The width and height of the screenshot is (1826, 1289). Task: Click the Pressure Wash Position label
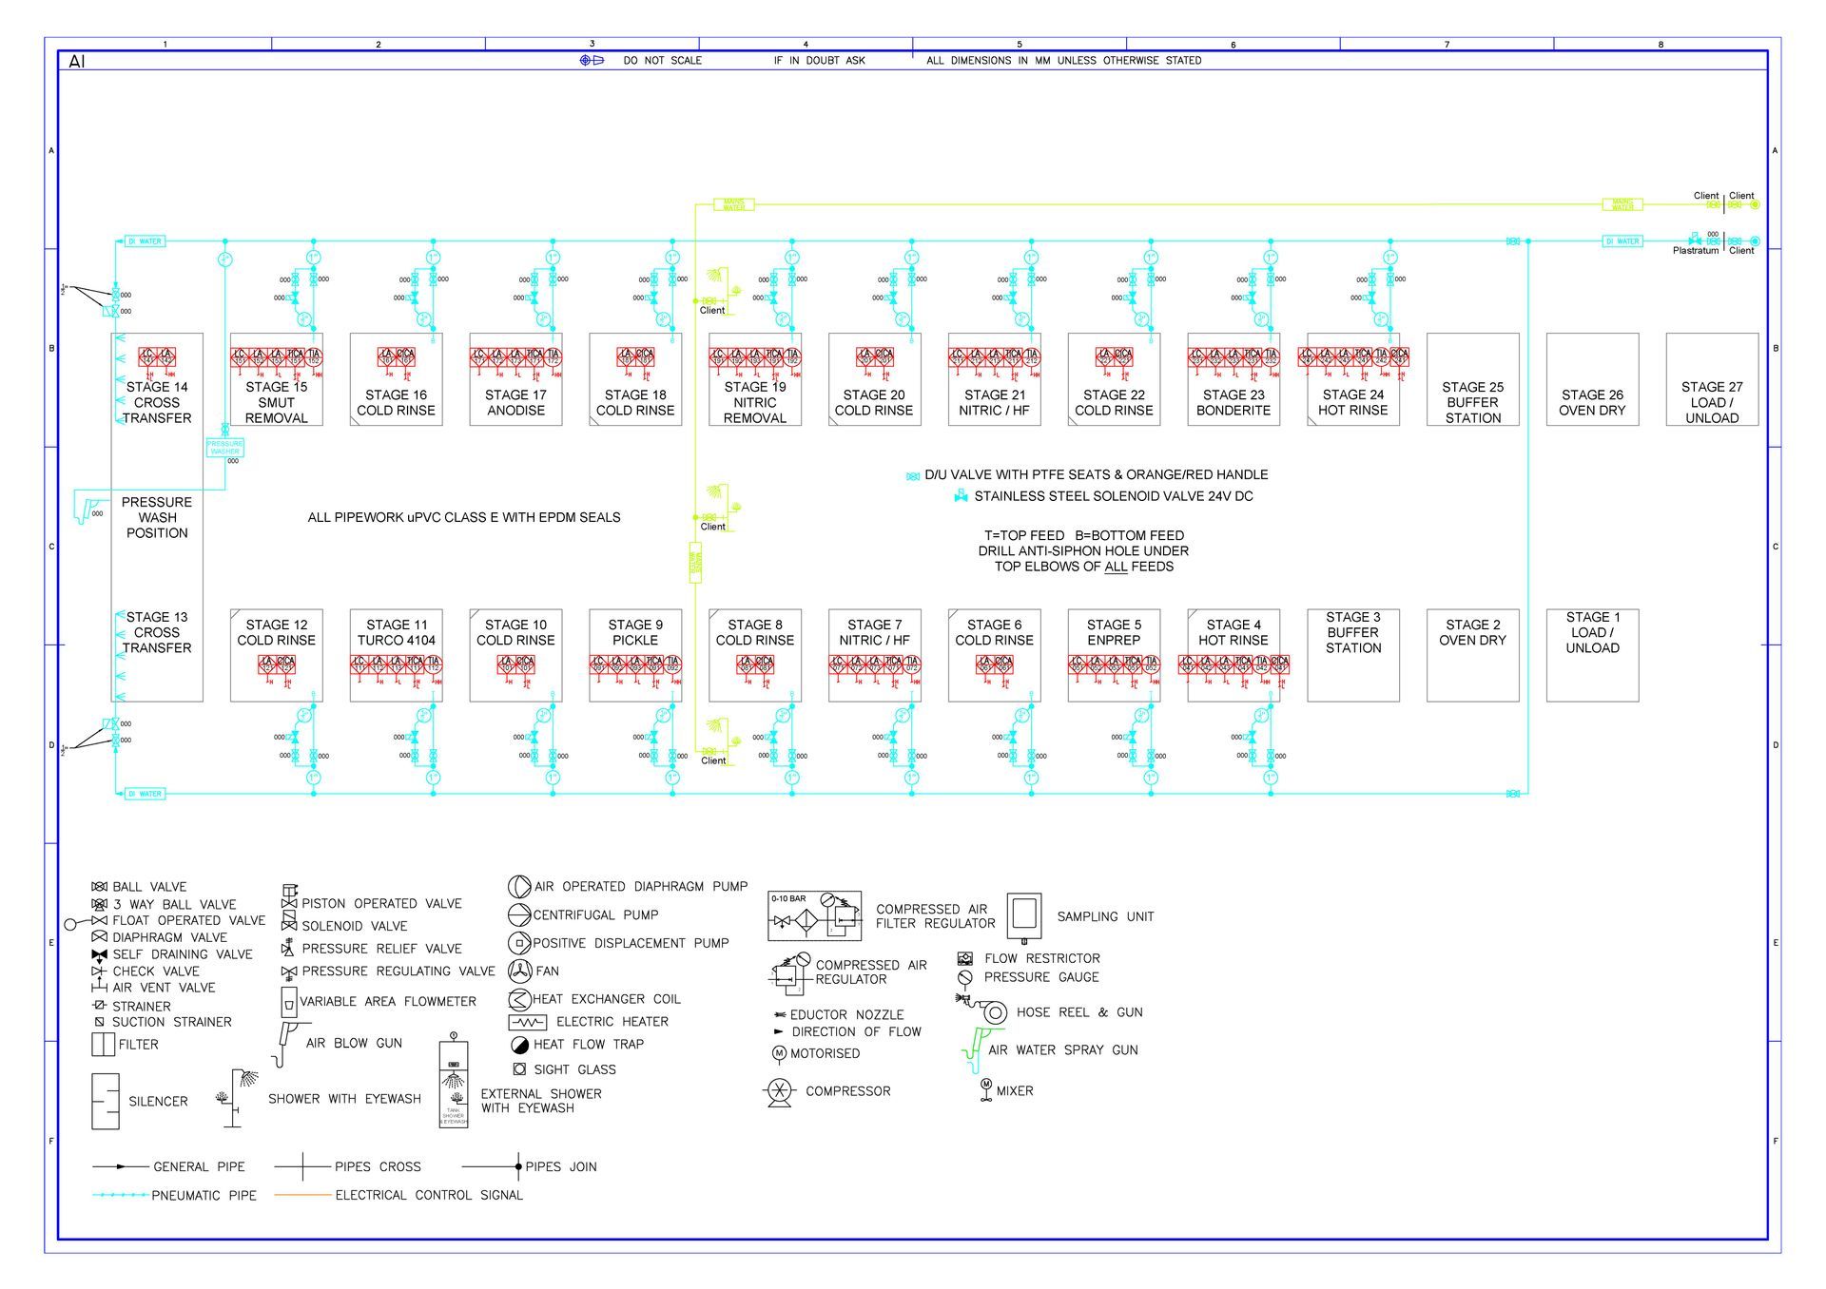click(x=157, y=517)
